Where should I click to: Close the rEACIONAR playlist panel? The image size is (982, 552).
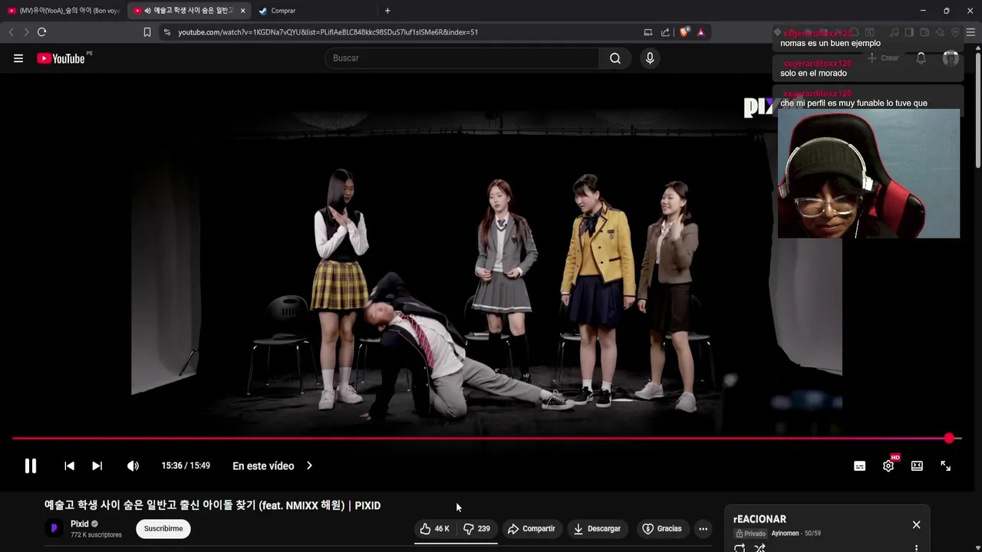pyautogui.click(x=916, y=524)
